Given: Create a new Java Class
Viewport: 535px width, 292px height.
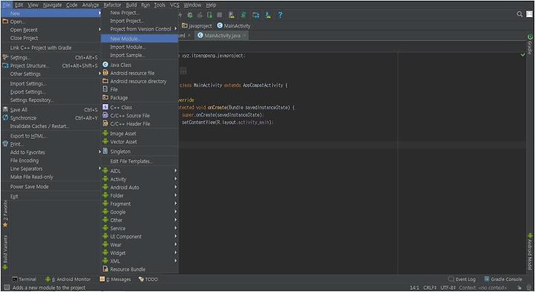Looking at the screenshot, I should 140,65.
